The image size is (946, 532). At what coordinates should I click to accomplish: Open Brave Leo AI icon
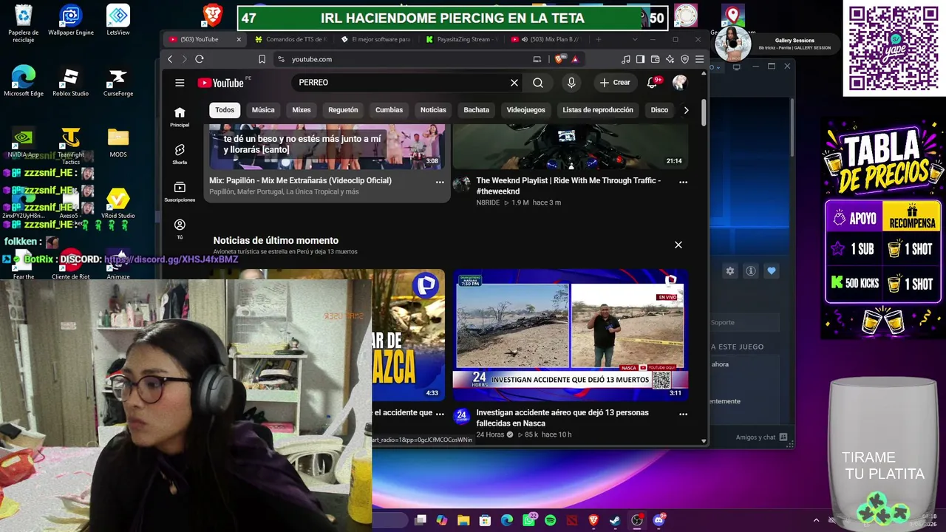coord(670,59)
